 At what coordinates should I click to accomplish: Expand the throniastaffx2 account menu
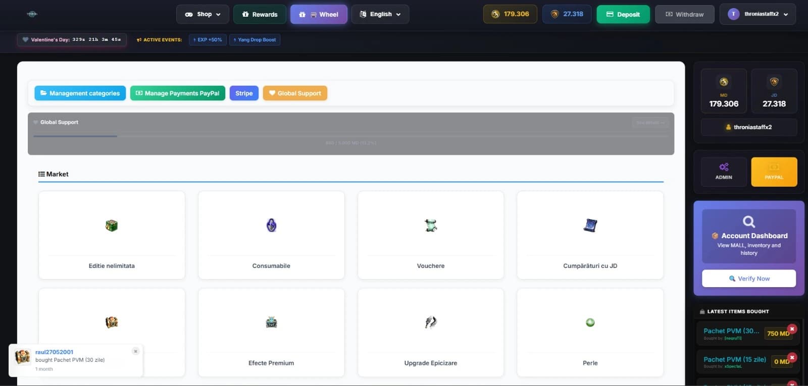tap(757, 14)
